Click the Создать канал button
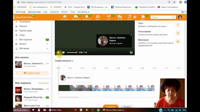This screenshot has height=112, width=200. 32,73
